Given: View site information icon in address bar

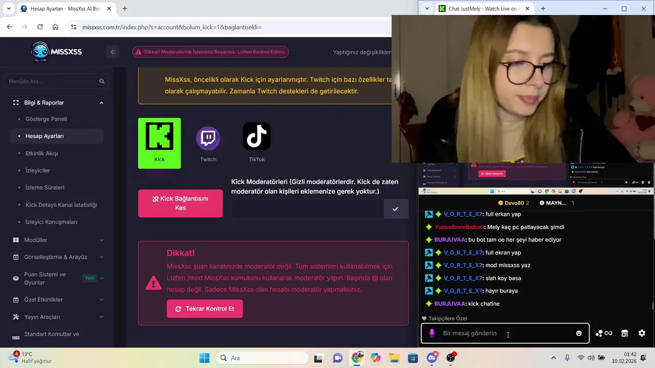Looking at the screenshot, I should [74, 27].
